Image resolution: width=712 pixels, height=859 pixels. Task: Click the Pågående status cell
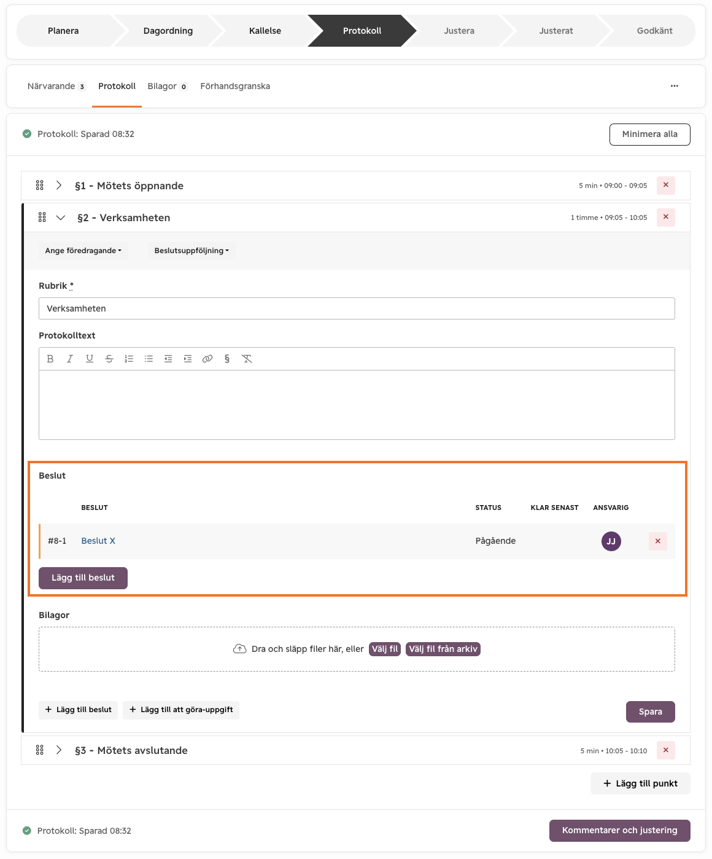point(495,541)
